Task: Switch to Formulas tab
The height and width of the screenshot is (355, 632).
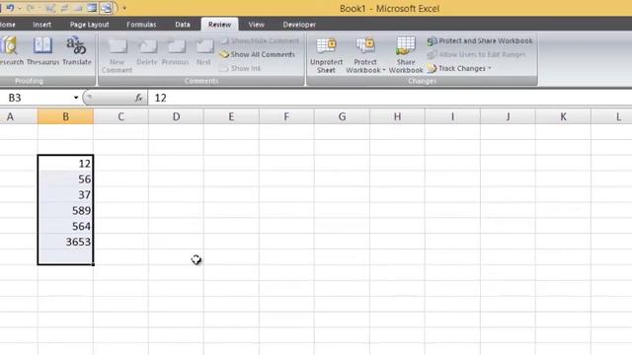Action: (141, 25)
